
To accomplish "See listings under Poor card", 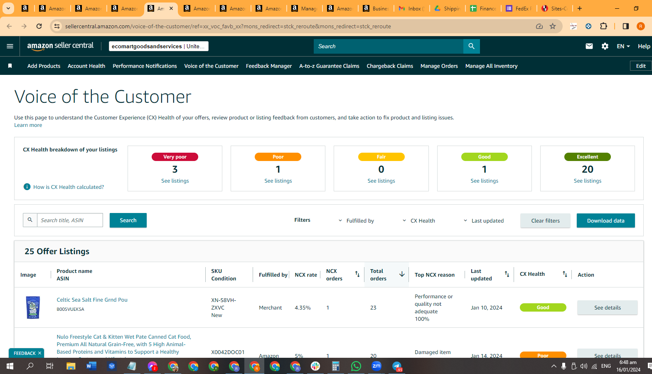I will coord(278,181).
